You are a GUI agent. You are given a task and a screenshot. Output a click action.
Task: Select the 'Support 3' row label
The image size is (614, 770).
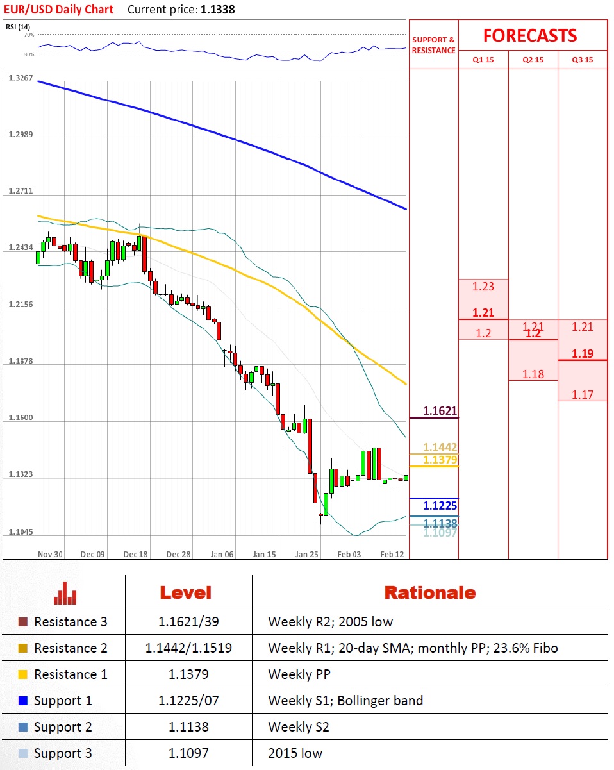click(63, 753)
